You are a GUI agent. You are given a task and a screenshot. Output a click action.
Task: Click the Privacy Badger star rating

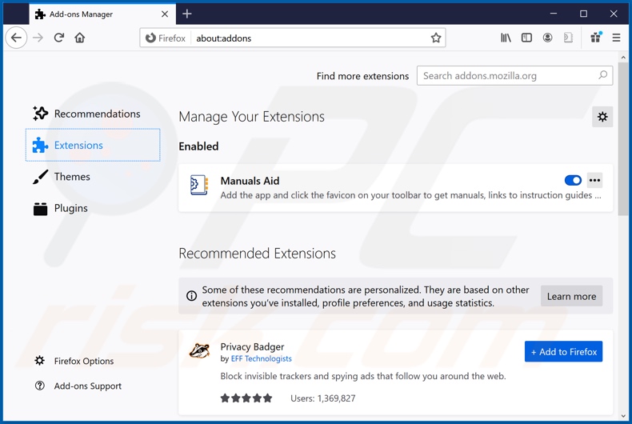(246, 398)
